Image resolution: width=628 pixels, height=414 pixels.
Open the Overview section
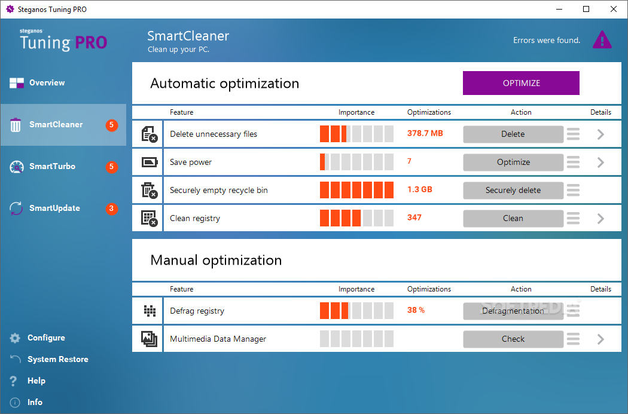(x=63, y=83)
